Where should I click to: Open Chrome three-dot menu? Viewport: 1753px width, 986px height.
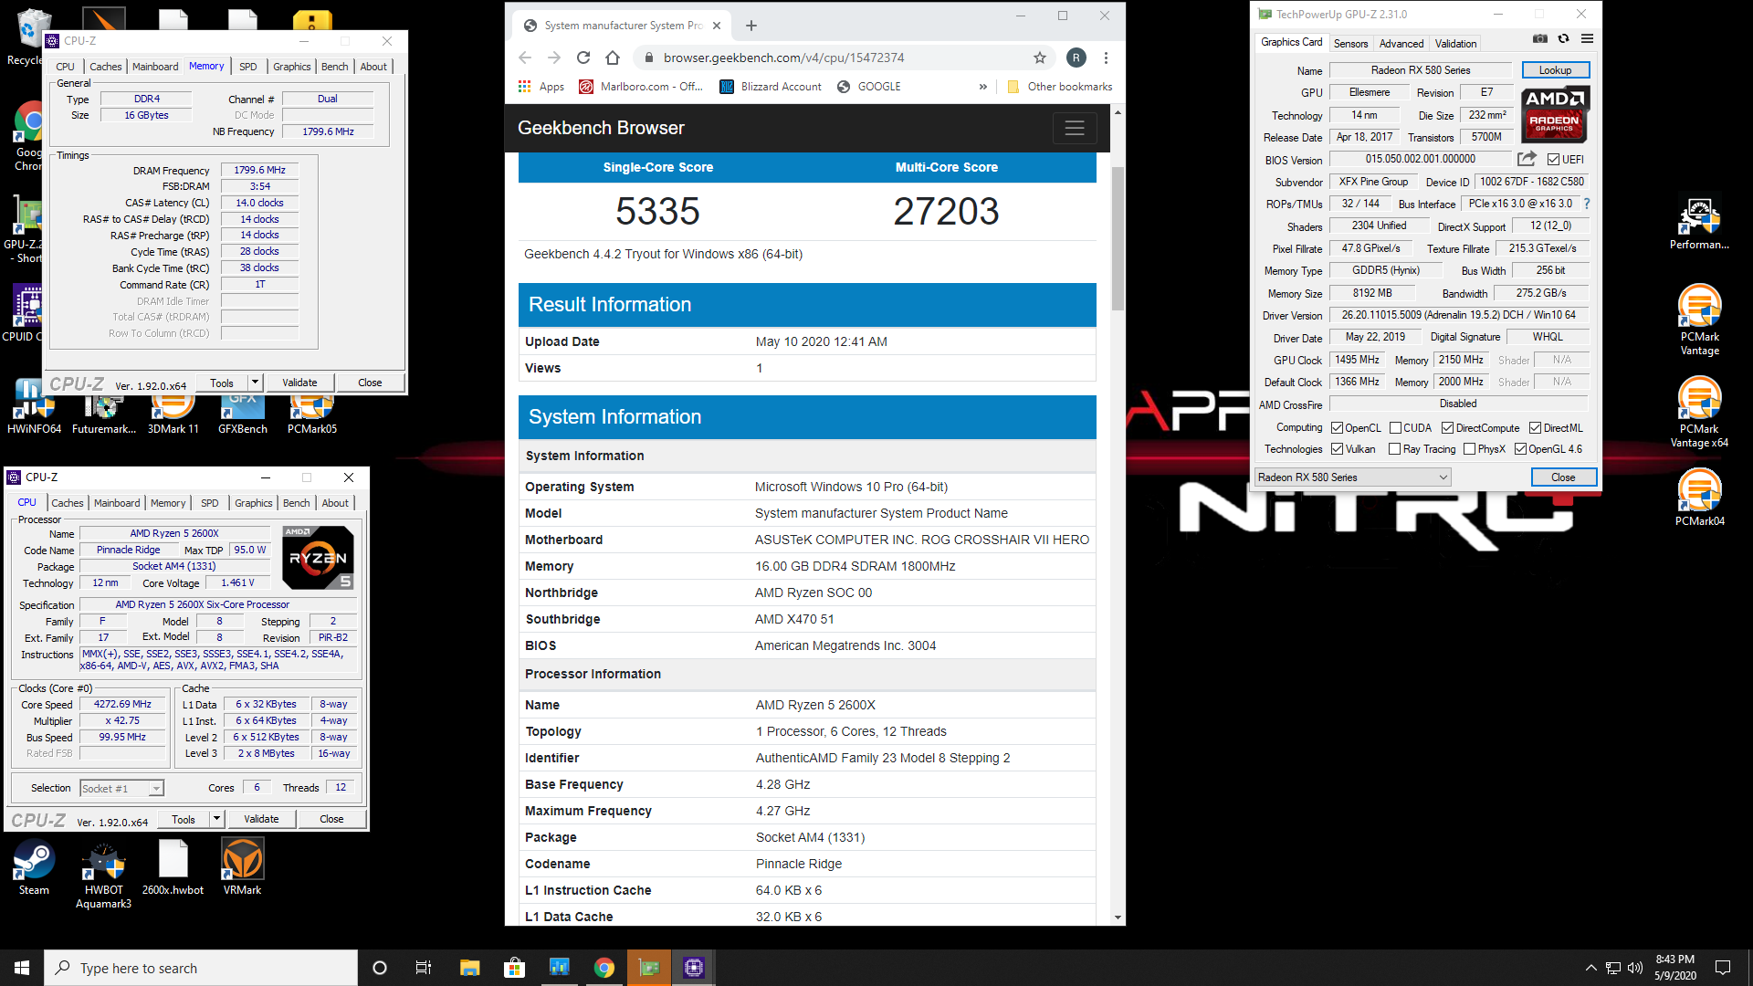[x=1106, y=58]
